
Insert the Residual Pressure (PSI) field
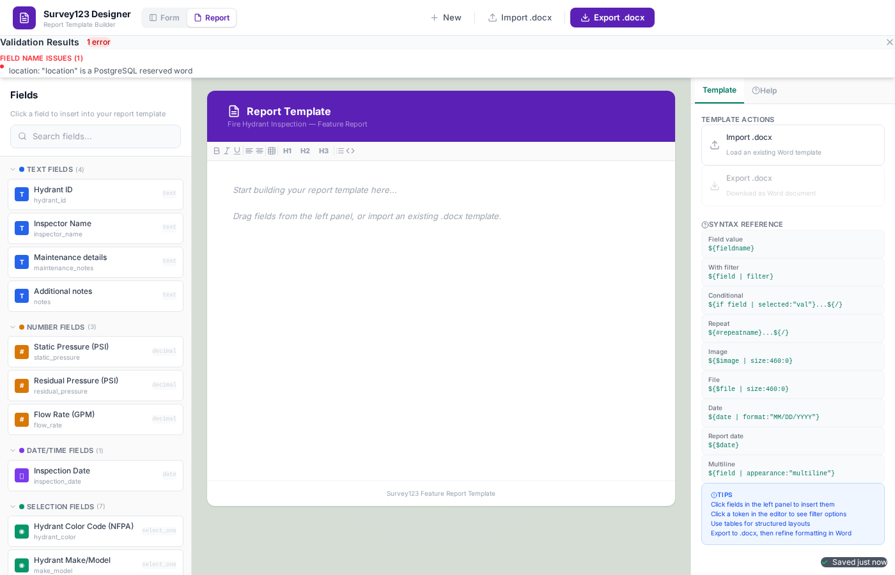tap(95, 385)
